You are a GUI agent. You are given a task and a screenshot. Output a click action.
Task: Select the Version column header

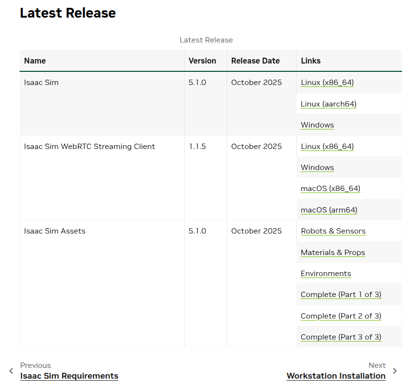205,61
